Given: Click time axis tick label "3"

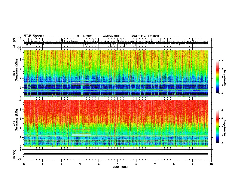Looking at the screenshot, I should 80,164.
